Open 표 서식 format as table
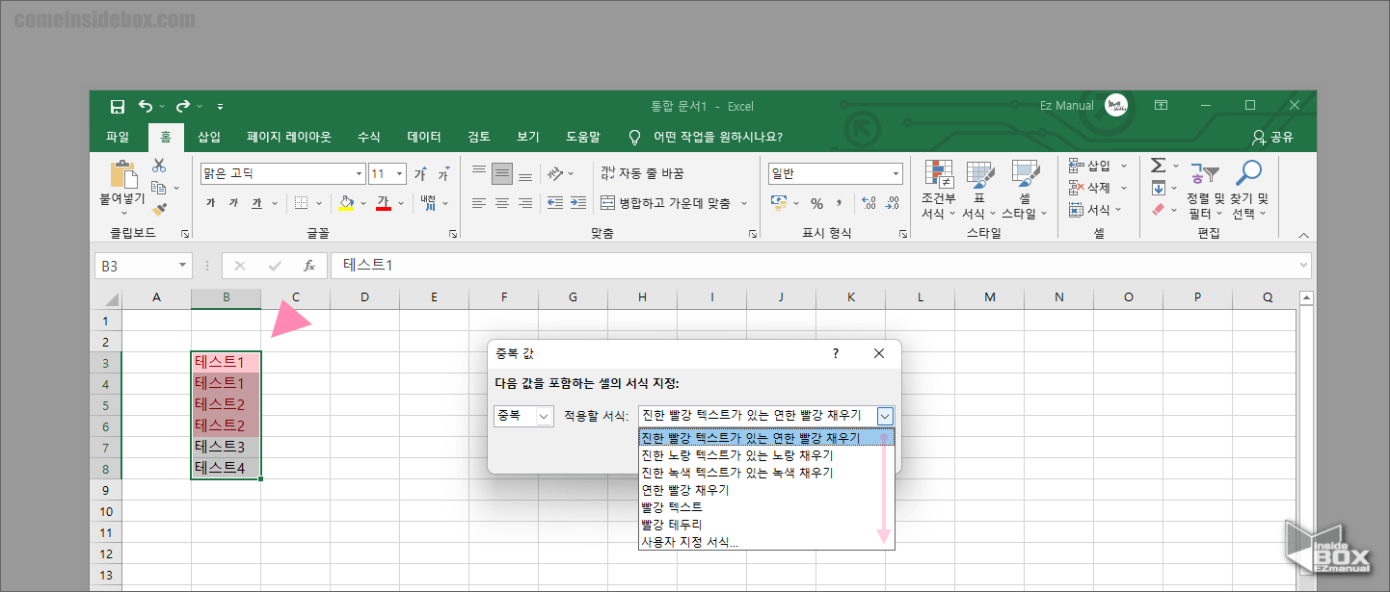The image size is (1390, 592). pos(979,191)
